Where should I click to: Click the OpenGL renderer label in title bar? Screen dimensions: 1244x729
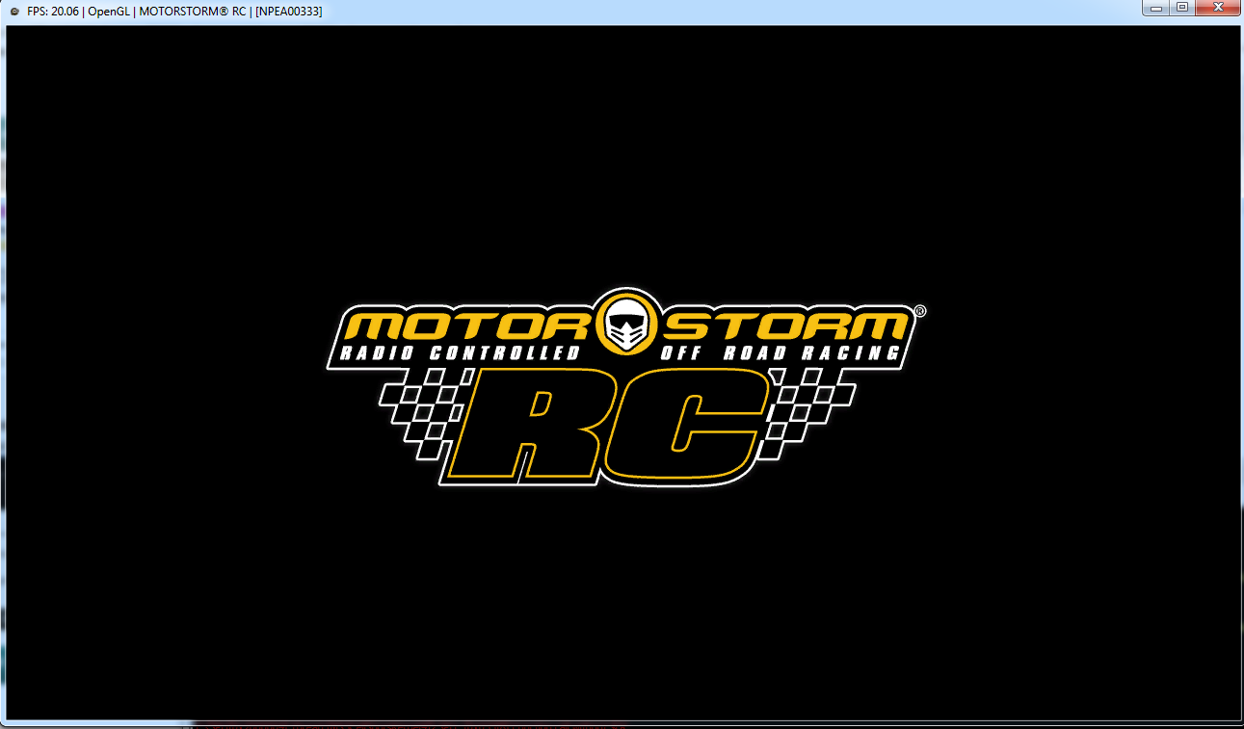point(107,11)
